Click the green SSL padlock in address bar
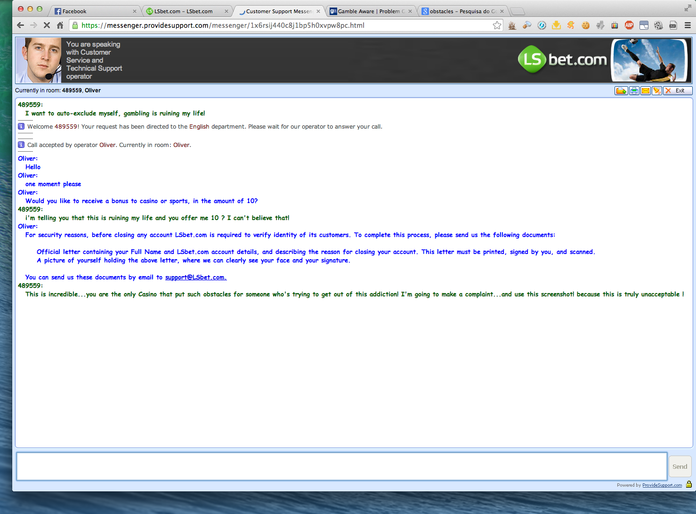This screenshot has width=696, height=514. [x=75, y=25]
